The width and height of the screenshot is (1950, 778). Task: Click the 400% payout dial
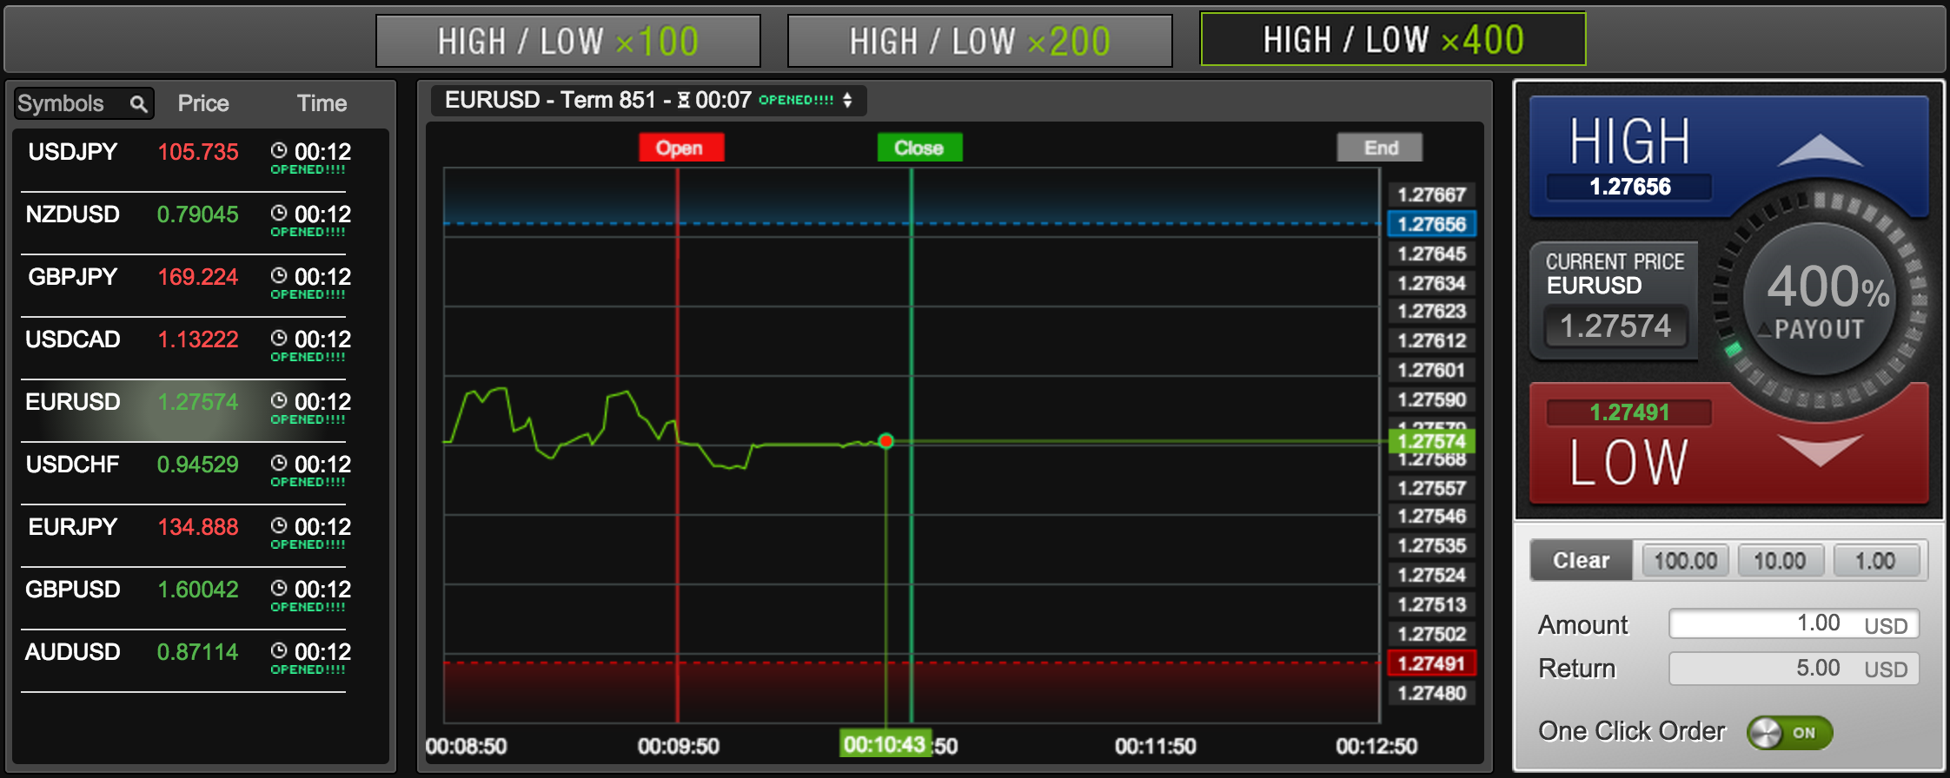tap(1820, 299)
